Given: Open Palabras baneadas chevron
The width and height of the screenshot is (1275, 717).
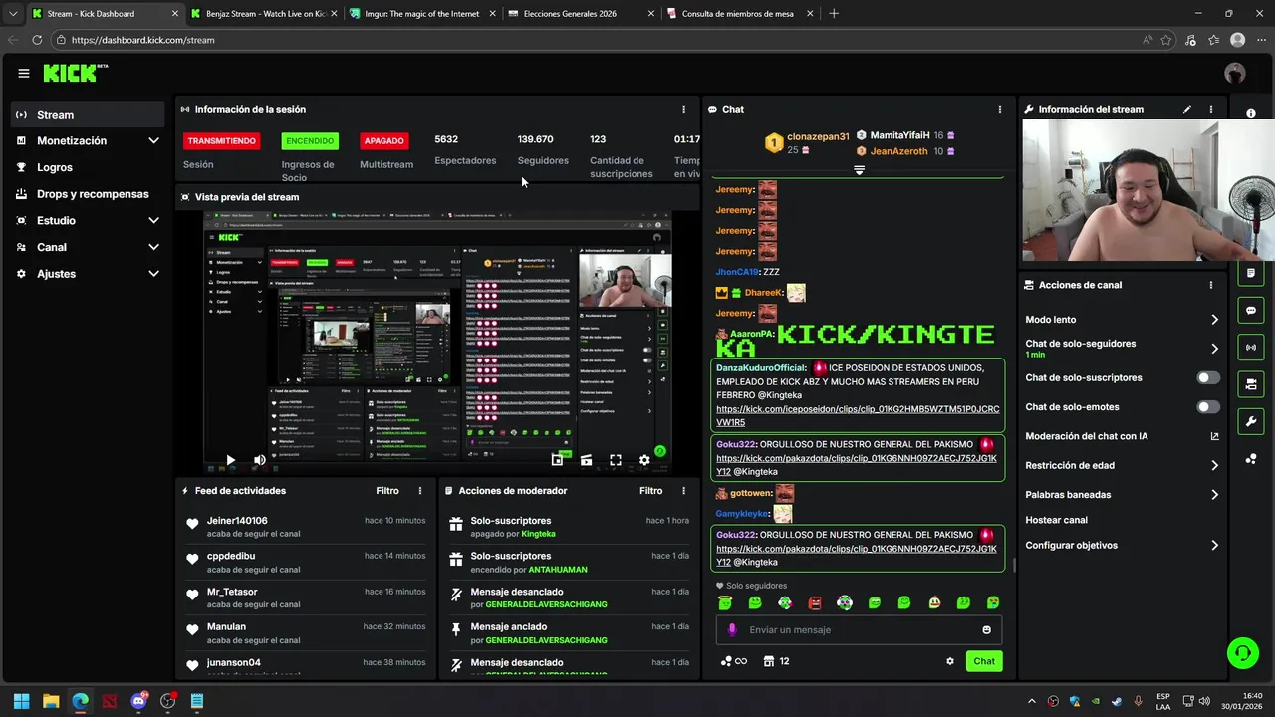Looking at the screenshot, I should click(1214, 495).
